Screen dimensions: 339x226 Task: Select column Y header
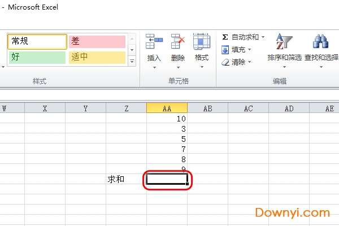pos(86,108)
